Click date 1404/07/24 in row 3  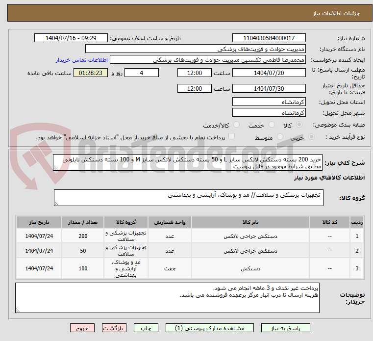coord(39,268)
